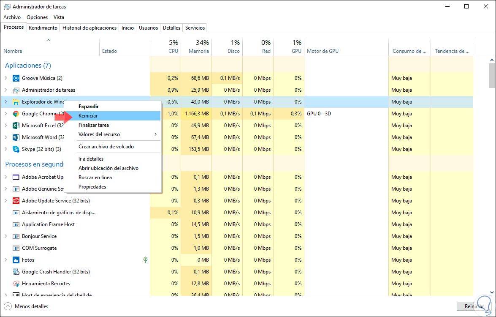
Task: Collapse view with Menos detalles arrow
Action: [x=8, y=306]
